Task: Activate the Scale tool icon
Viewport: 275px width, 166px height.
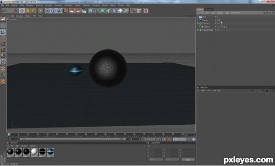Action: pyautogui.click(x=28, y=11)
